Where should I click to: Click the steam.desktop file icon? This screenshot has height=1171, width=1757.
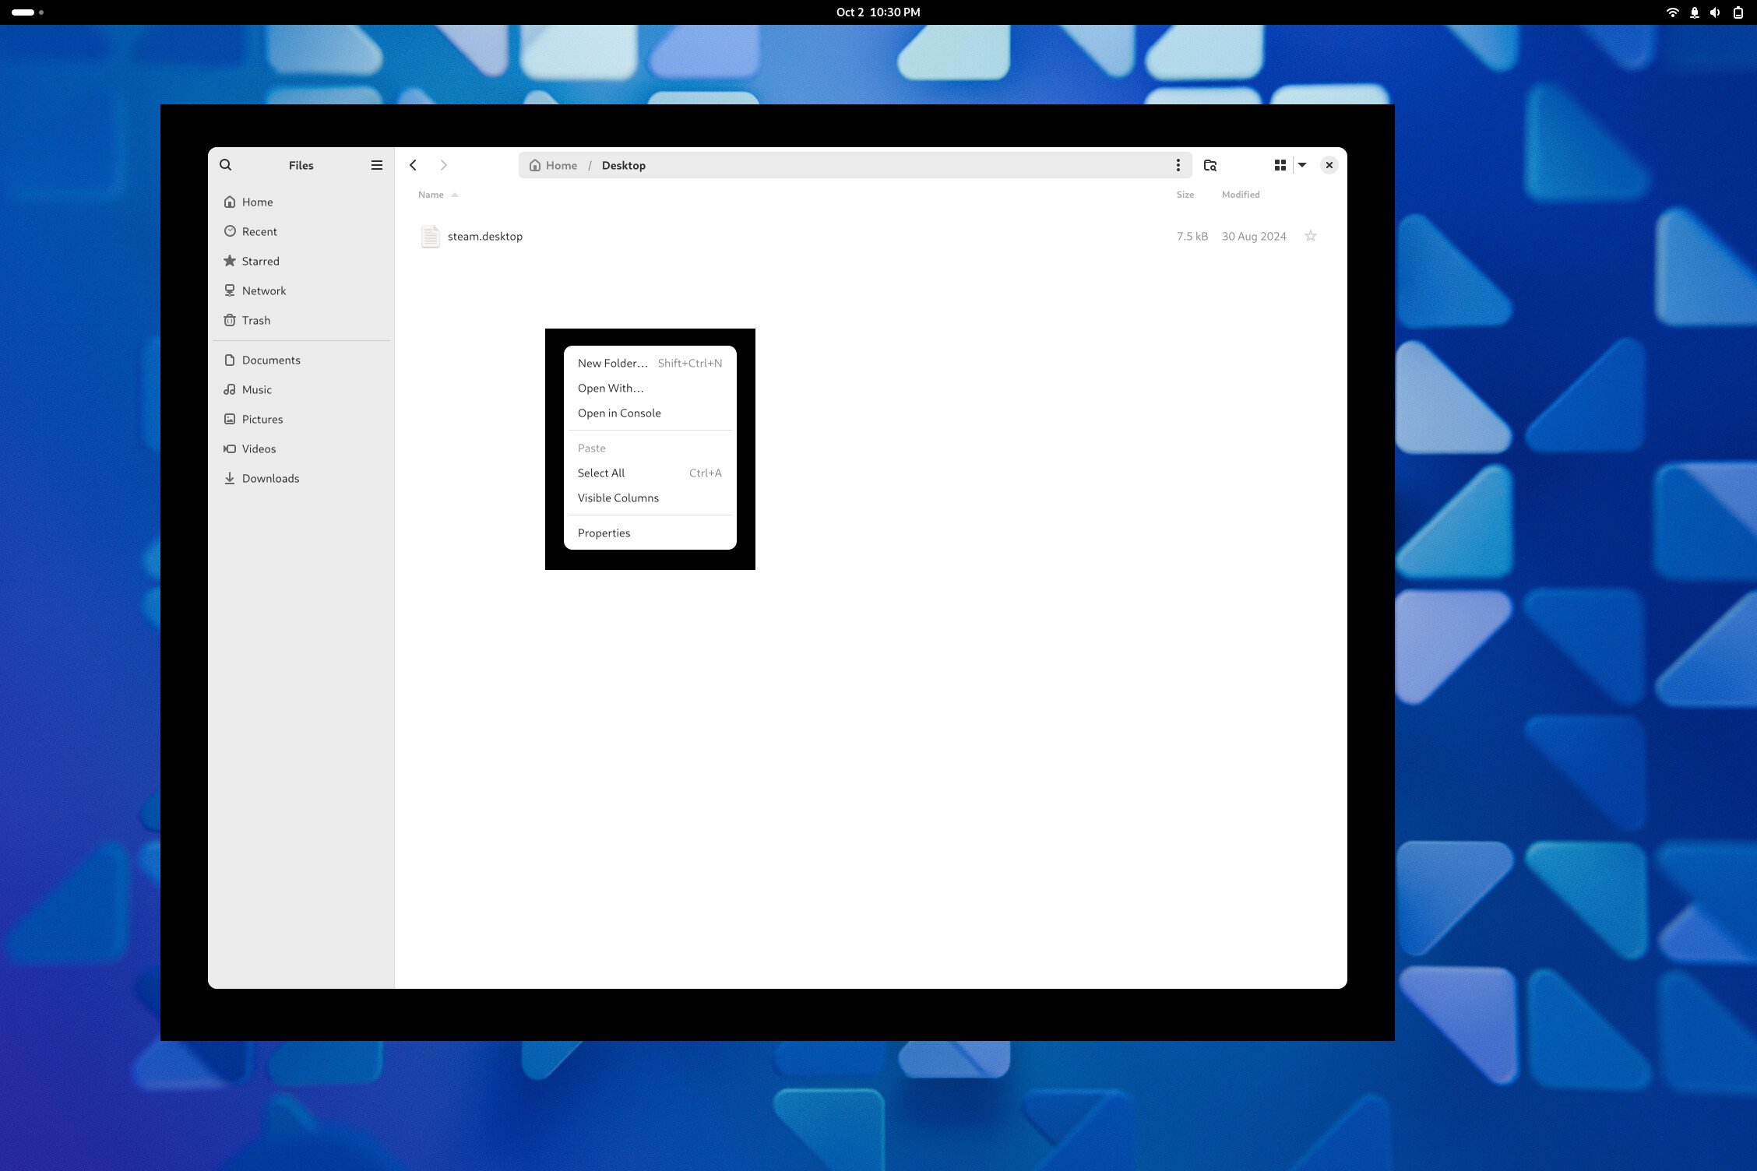[430, 236]
